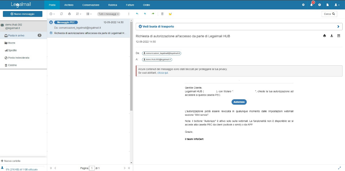The image size is (345, 171).
Task: Switch to the Archivio tab
Action: [69, 5]
